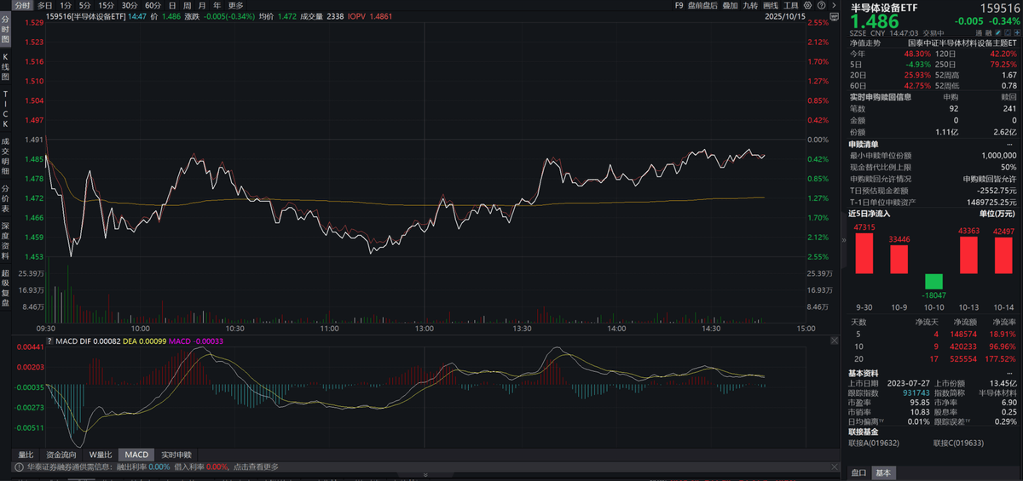The height and width of the screenshot is (481, 1023).
Task: Open 成交明细 in the left sidebar
Action: point(5,152)
